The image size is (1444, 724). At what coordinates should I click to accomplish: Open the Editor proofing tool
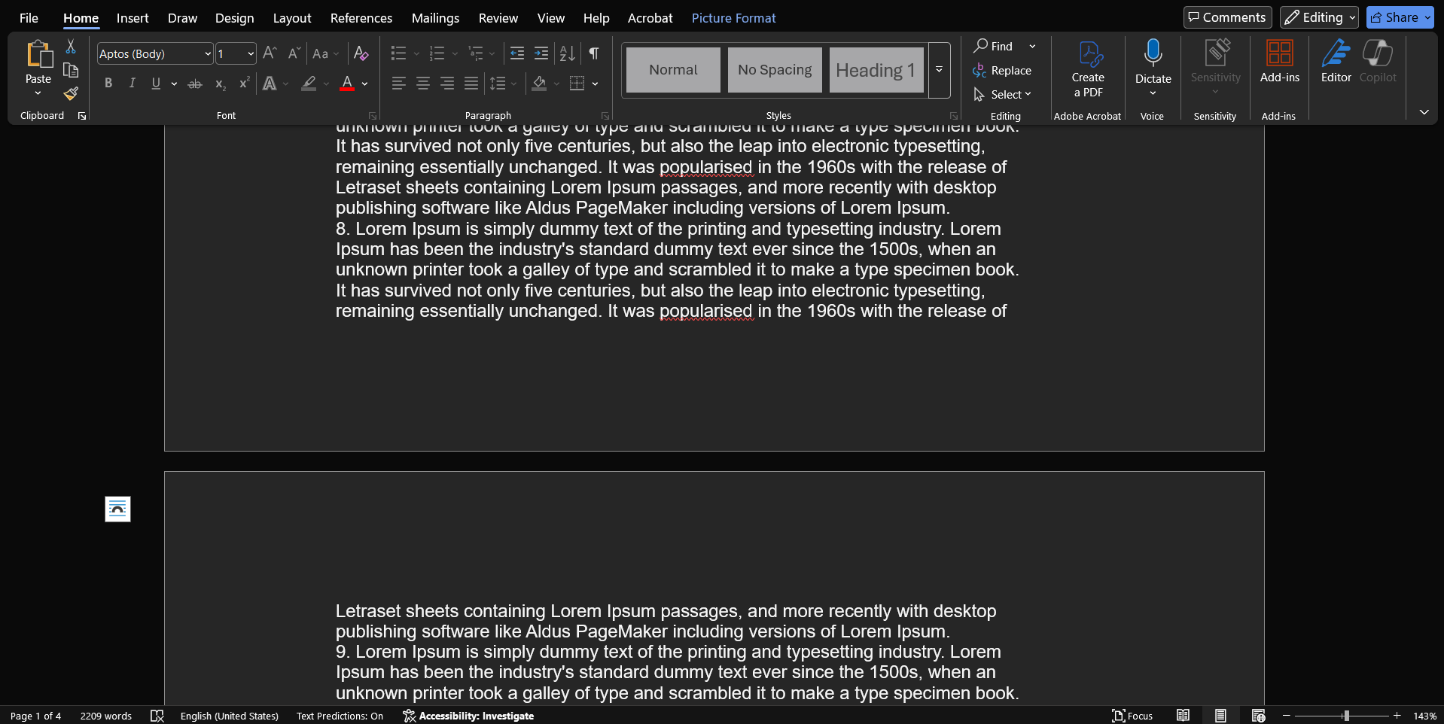(x=1336, y=62)
